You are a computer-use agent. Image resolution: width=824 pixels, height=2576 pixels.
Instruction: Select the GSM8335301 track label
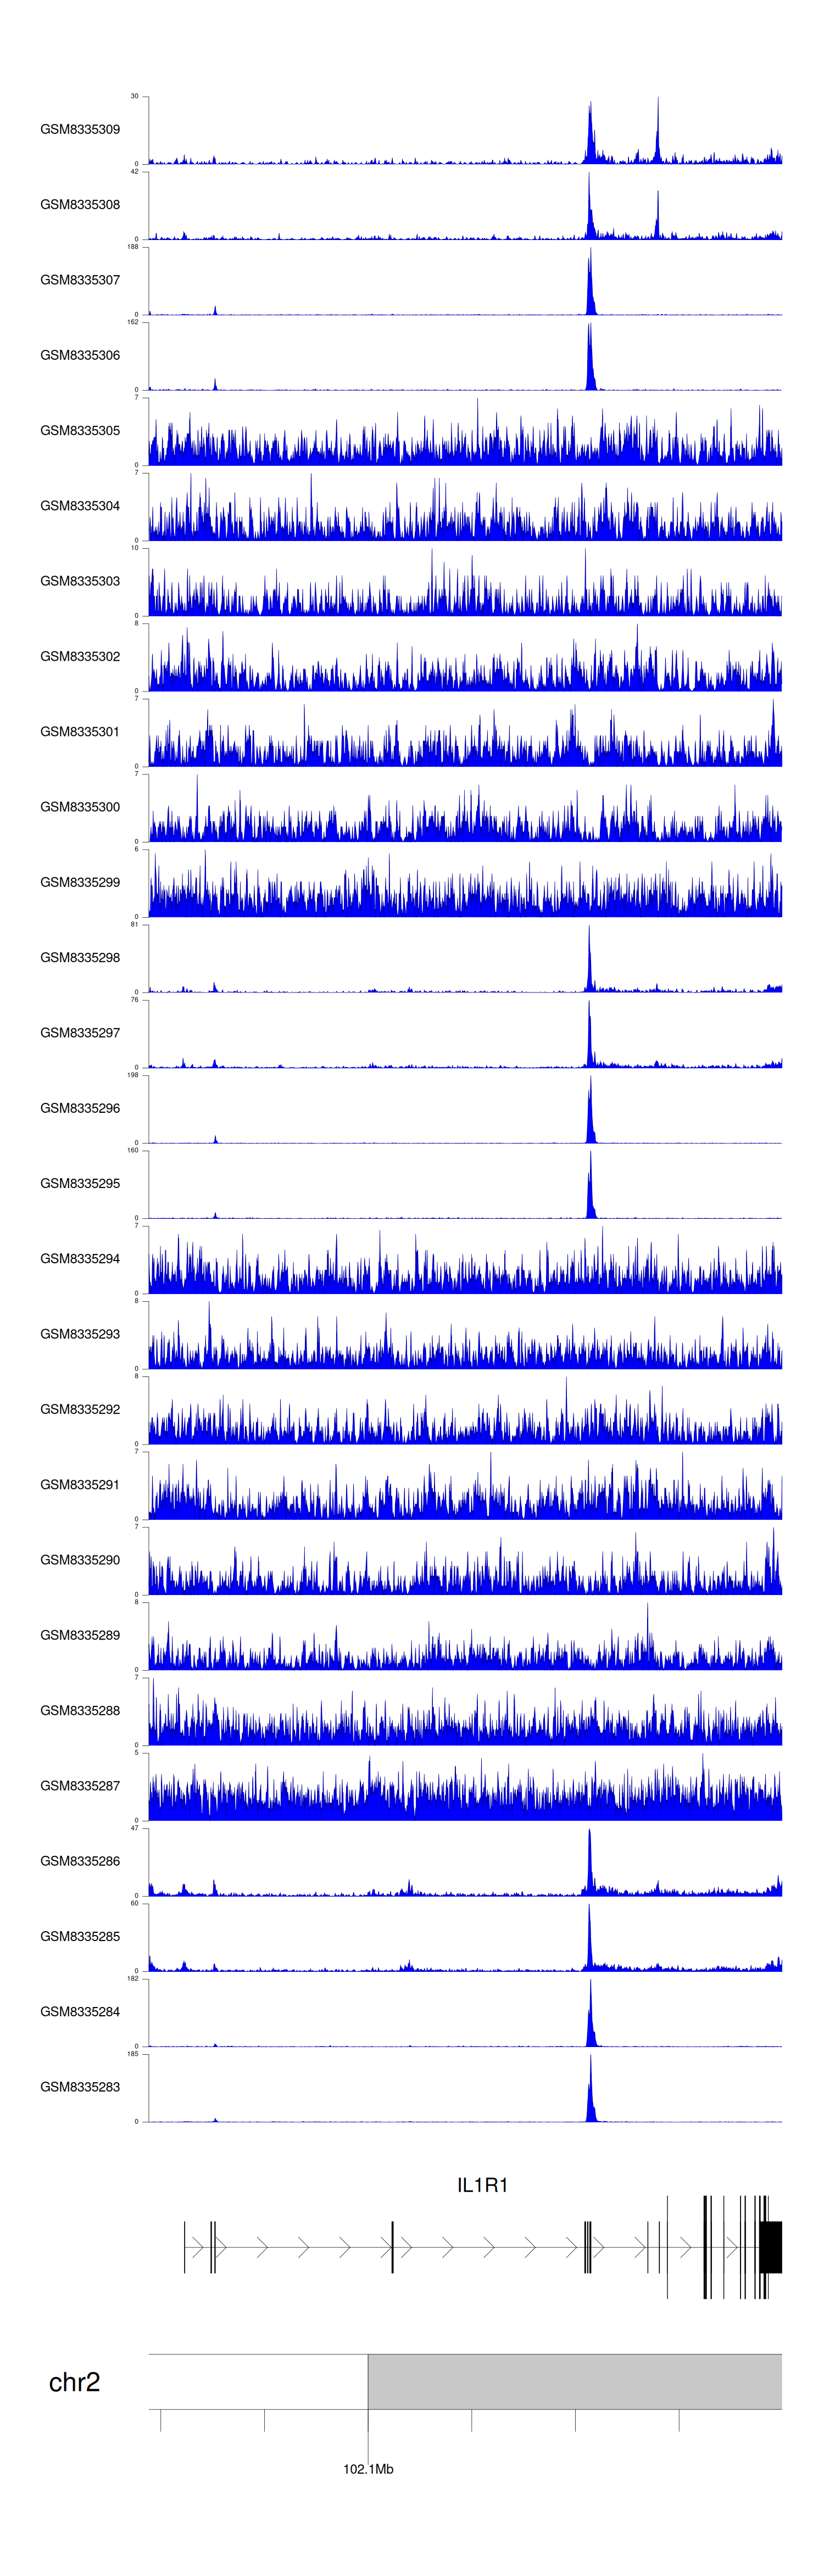pyautogui.click(x=80, y=732)
